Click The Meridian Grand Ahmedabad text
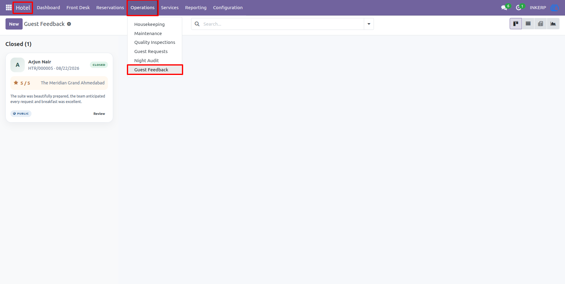565x284 pixels. [73, 83]
